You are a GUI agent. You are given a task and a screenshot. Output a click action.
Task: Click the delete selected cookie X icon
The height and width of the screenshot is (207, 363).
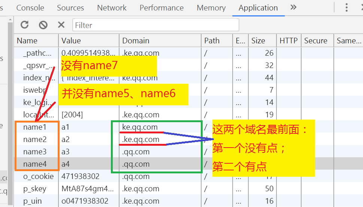(61, 25)
